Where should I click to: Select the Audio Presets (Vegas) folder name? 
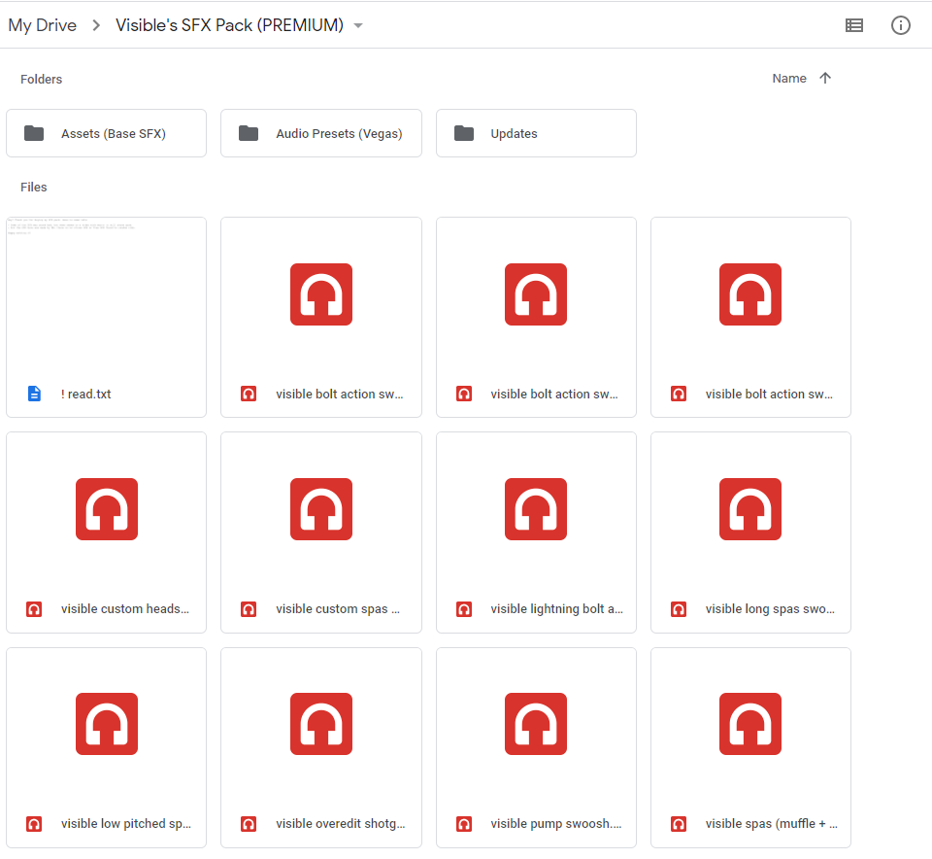(339, 134)
